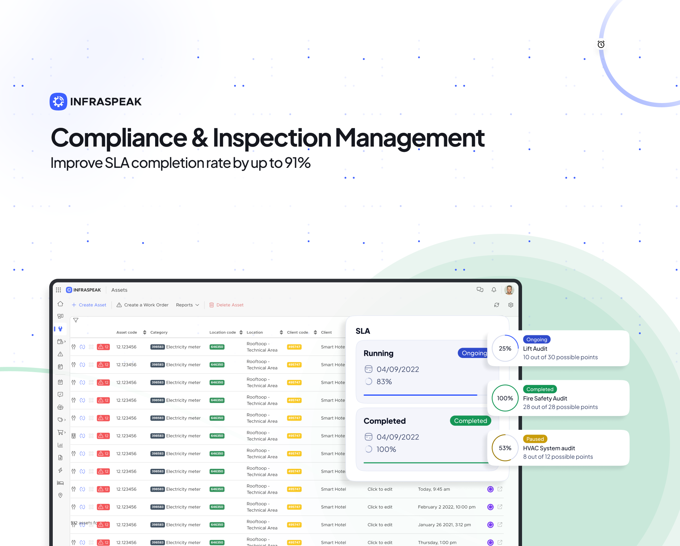
Task: Open the notifications bell
Action: 494,290
